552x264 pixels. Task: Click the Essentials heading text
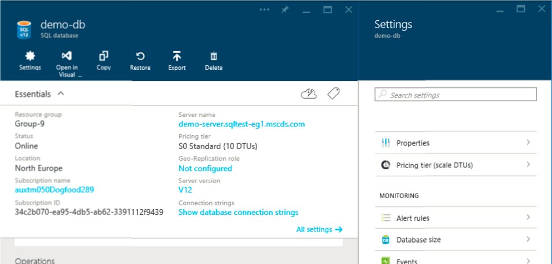(33, 94)
